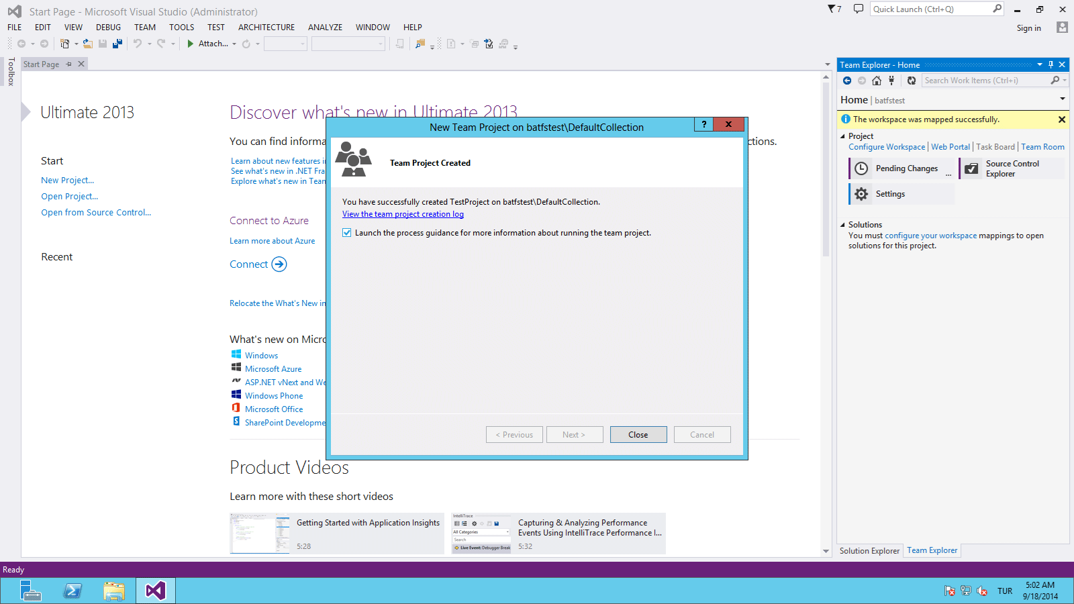
Task: Open File Explorer from the Windows taskbar
Action: click(x=114, y=591)
